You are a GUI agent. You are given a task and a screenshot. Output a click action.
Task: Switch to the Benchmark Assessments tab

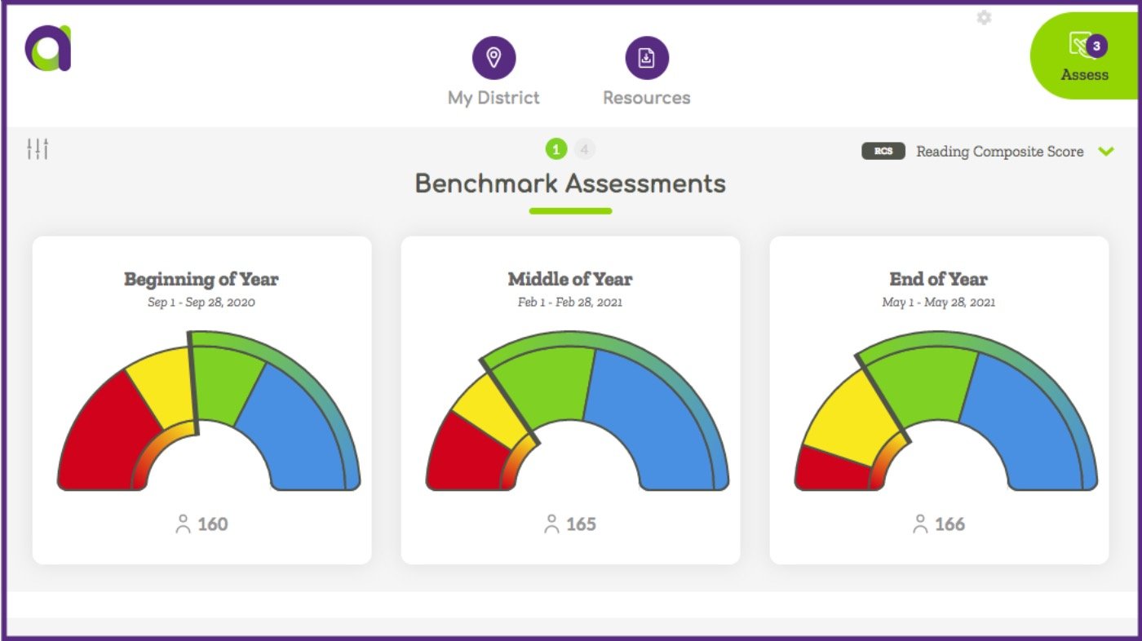click(571, 184)
